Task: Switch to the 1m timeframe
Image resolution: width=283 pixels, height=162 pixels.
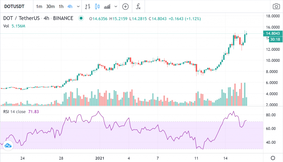Action: click(x=39, y=6)
